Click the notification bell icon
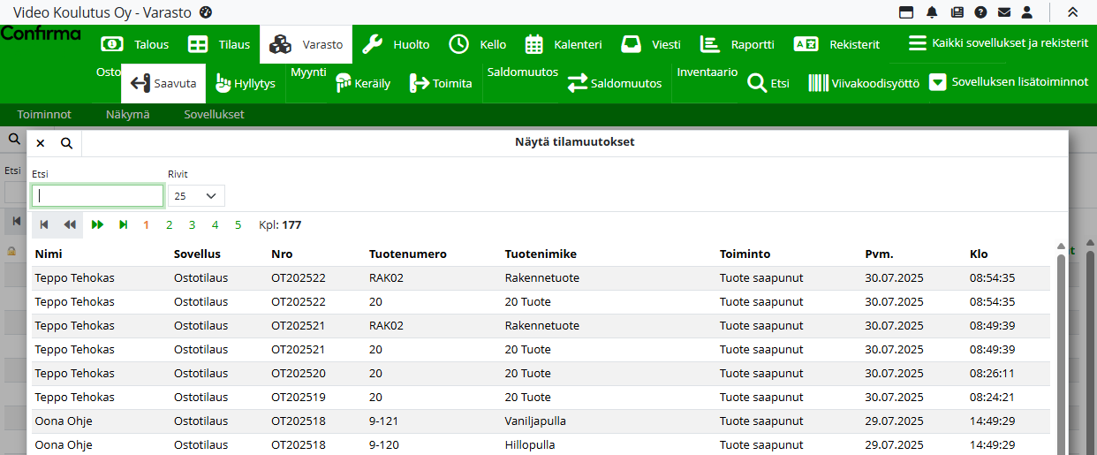The width and height of the screenshot is (1097, 455). (x=932, y=12)
